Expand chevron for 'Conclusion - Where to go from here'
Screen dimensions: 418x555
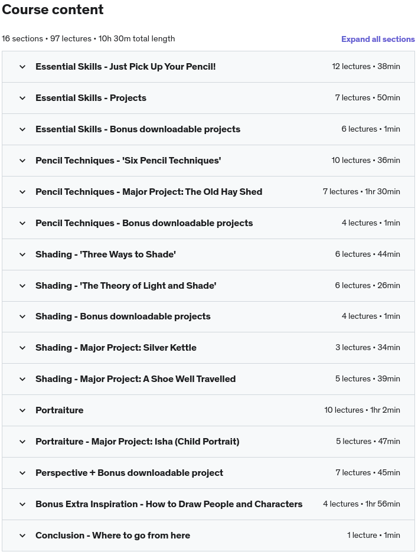[x=22, y=536]
